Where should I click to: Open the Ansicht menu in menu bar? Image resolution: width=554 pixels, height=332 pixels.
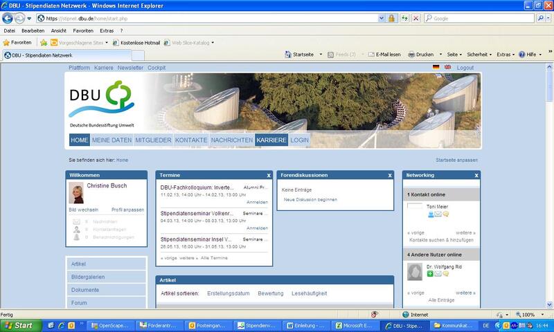click(x=58, y=30)
